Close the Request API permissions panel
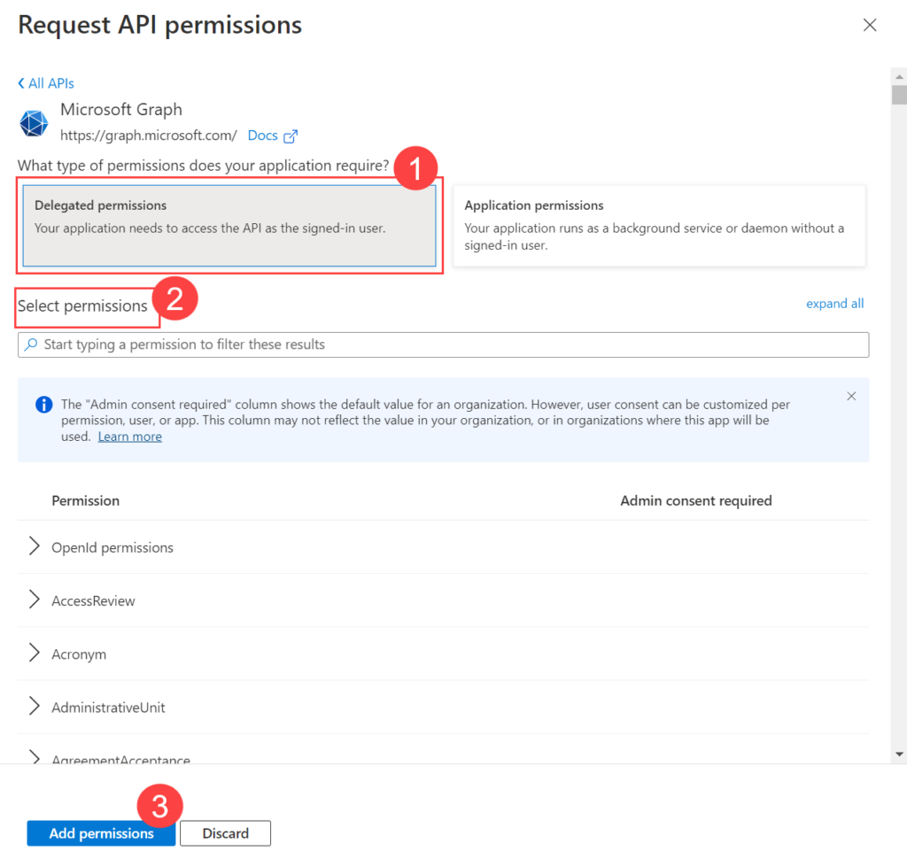Image resolution: width=907 pixels, height=866 pixels. pos(869,25)
